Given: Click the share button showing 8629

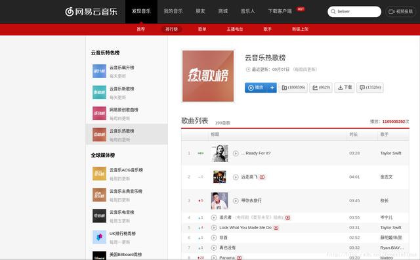Looking at the screenshot, I should pos(321,87).
